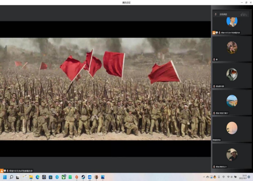Image resolution: width=253 pixels, height=181 pixels.
Task: Click the view layout icon beside speaking indicator
Action: [244, 14]
